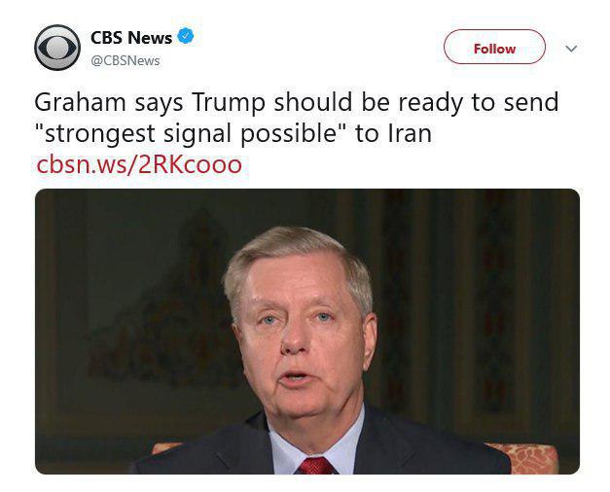Click the word "Iran" in the tweet
610x492 pixels.
pos(408,133)
